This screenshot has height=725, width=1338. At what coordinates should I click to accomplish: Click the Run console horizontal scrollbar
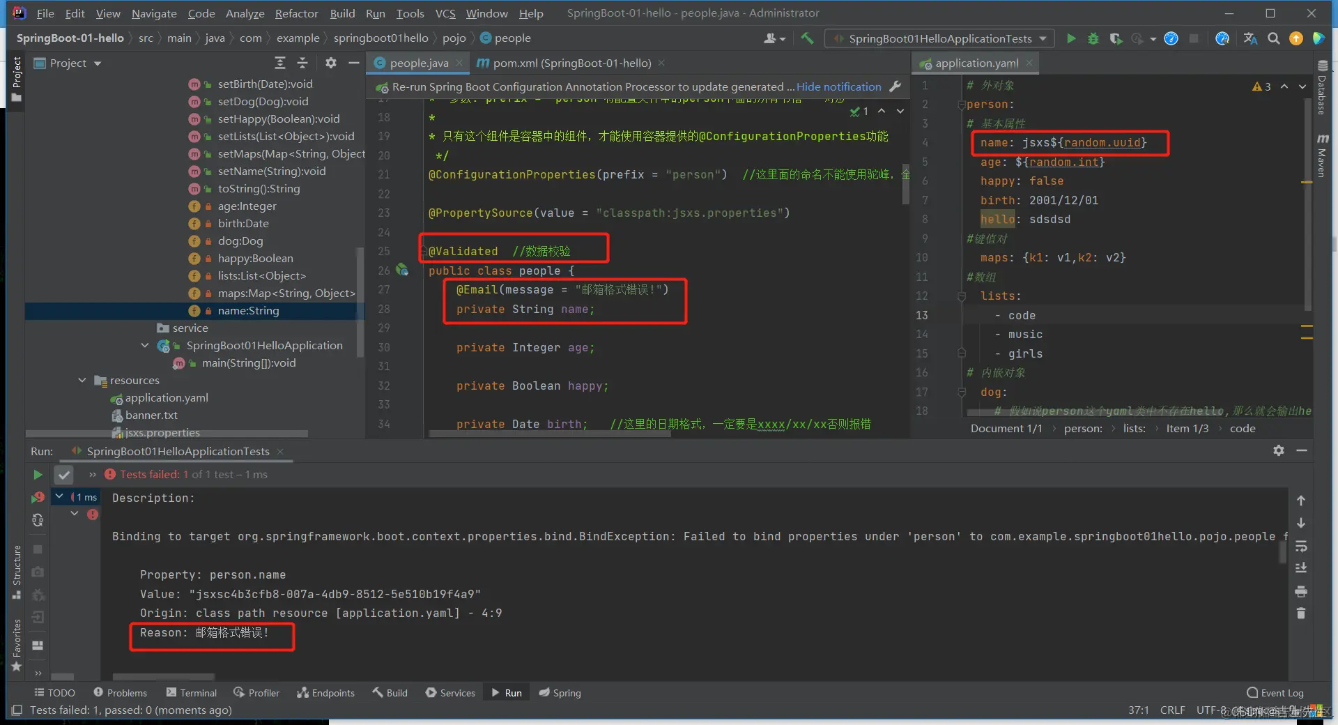pos(164,677)
